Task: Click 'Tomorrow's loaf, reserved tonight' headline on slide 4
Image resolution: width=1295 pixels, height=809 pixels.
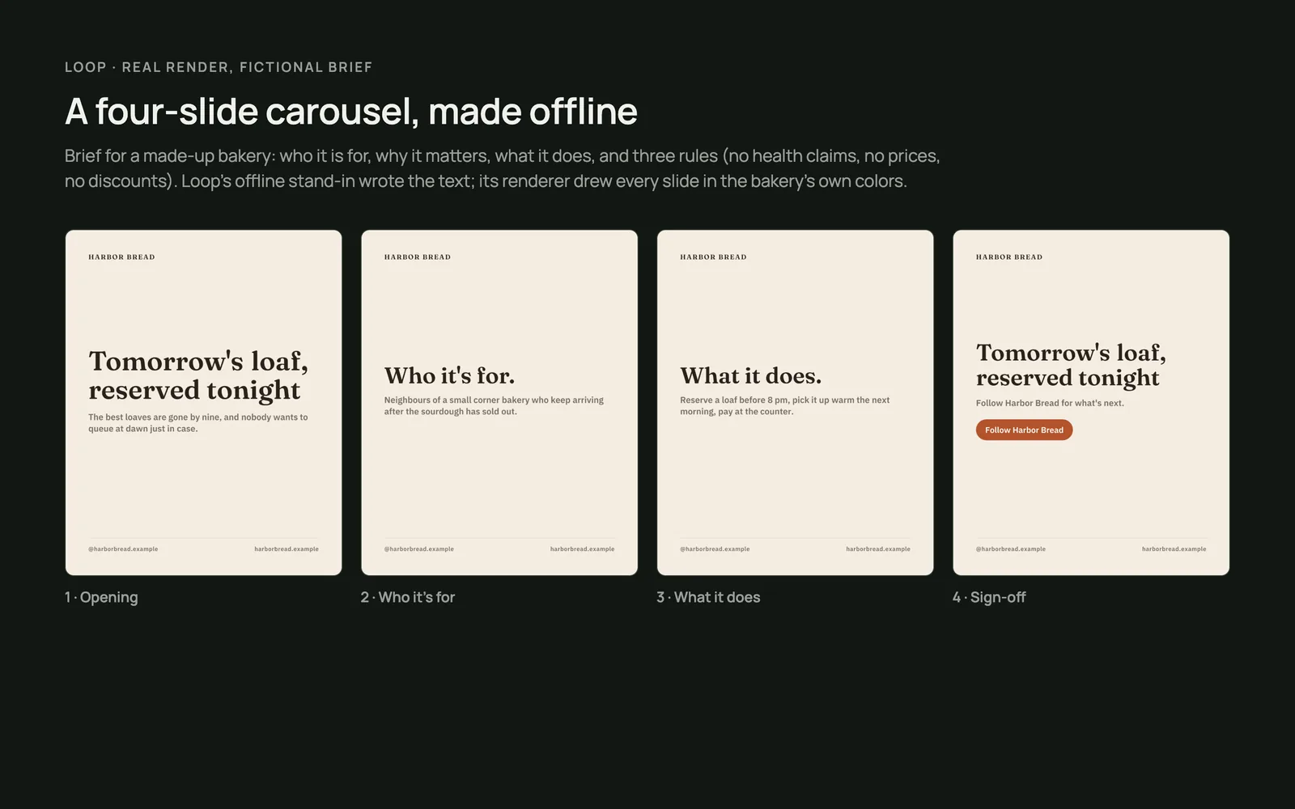Action: pyautogui.click(x=1071, y=365)
